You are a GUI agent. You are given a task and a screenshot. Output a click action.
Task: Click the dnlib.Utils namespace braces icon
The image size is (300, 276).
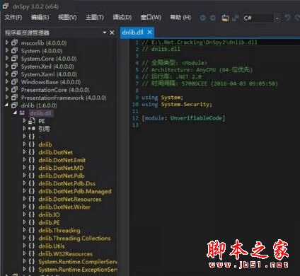coord(32,246)
